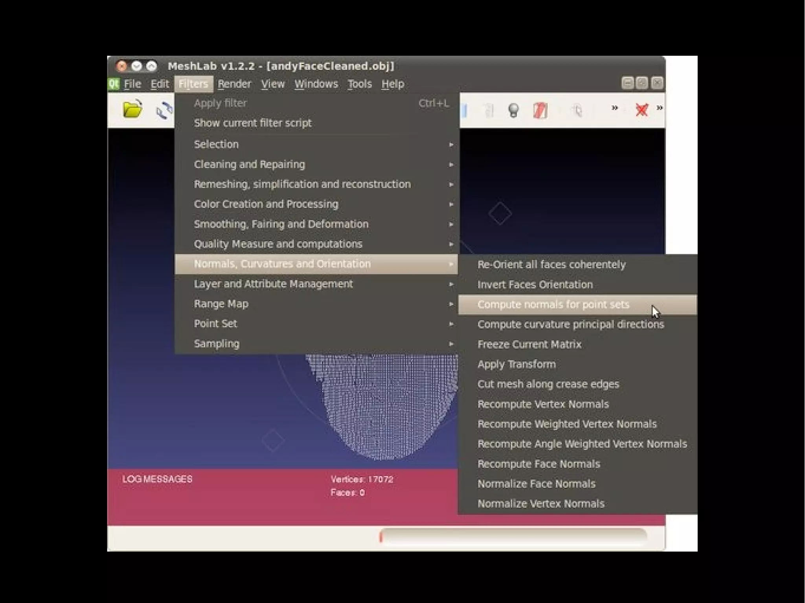Viewport: 805px width, 603px height.
Task: Click the progress bar at the bottom
Action: point(513,537)
